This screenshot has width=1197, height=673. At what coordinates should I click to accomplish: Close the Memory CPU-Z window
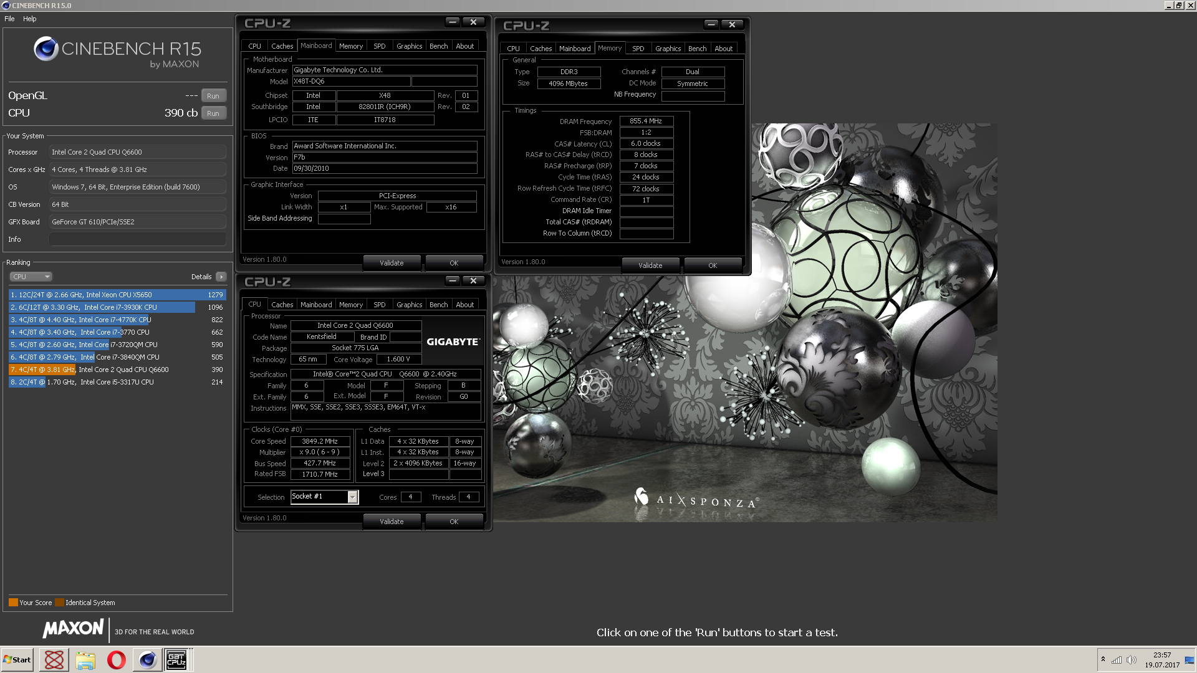tap(733, 24)
